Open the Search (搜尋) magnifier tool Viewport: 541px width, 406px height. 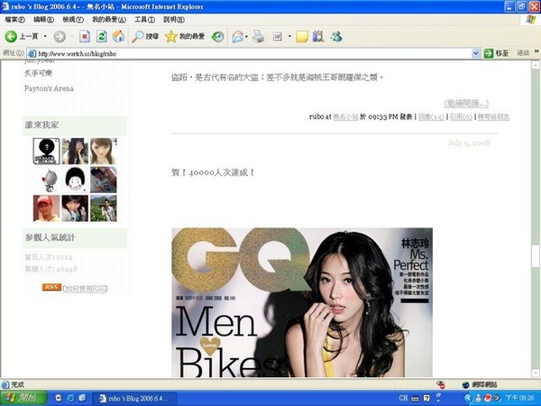tap(145, 36)
